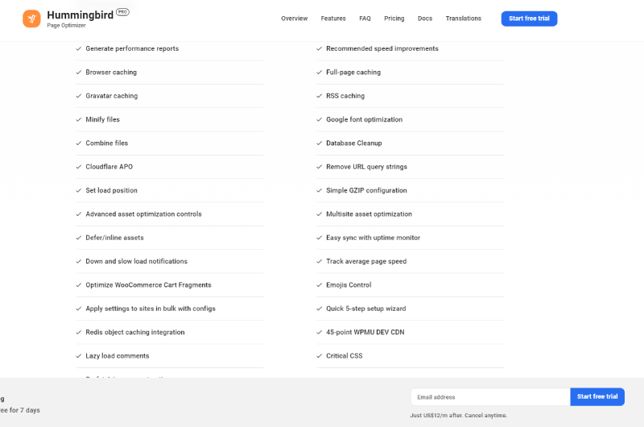Click checkmark beside Simple GZIP configuration
Screen dimensions: 644x427
pos(319,190)
